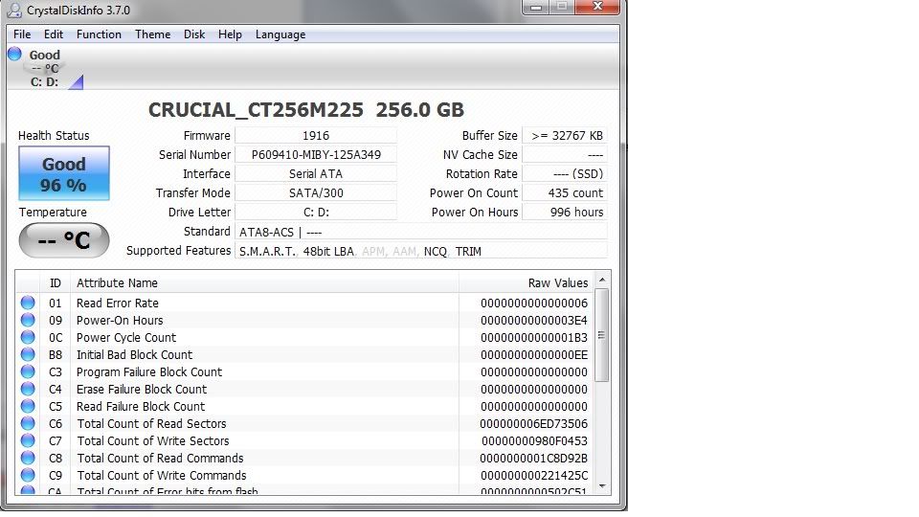Screen dimensions: 919x517
Task: Click the NCQ supported feature label
Action: click(x=435, y=252)
